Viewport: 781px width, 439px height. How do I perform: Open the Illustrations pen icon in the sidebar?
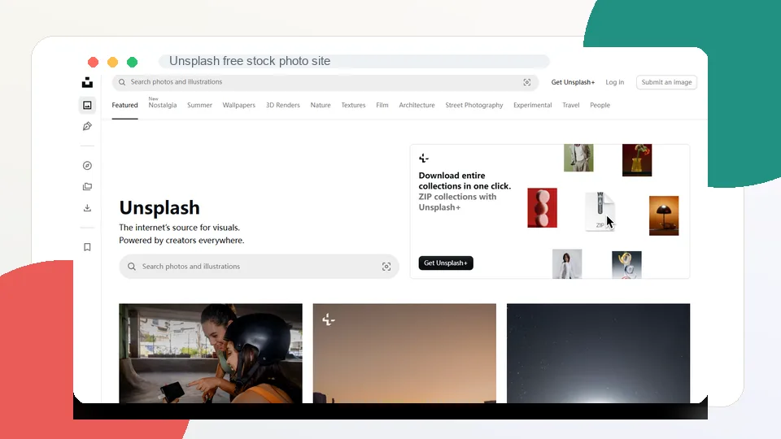pyautogui.click(x=87, y=127)
